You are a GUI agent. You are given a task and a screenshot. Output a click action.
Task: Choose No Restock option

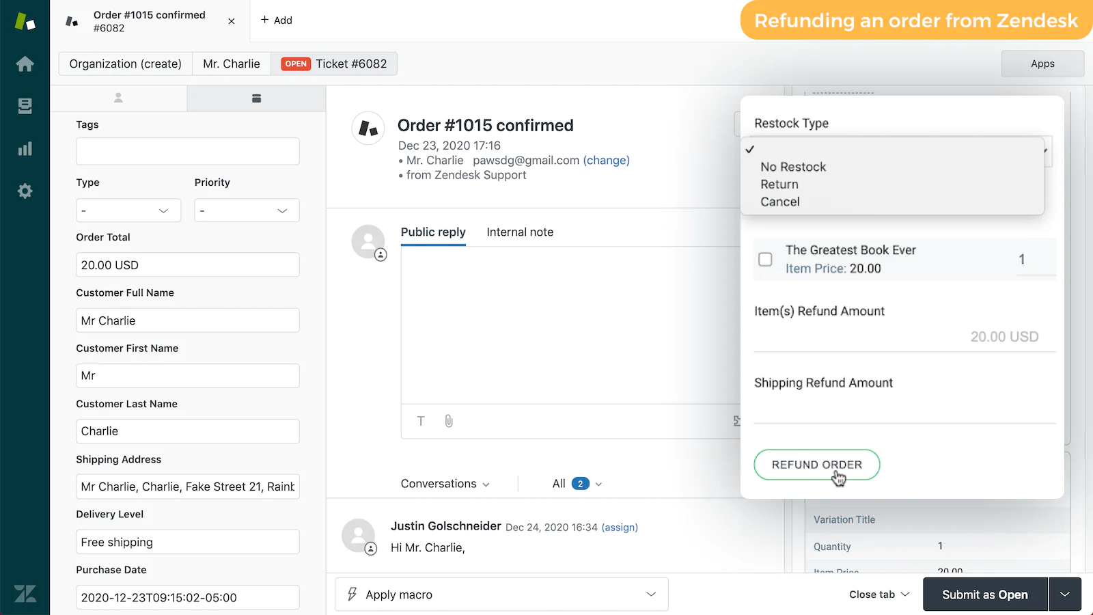[x=793, y=167]
